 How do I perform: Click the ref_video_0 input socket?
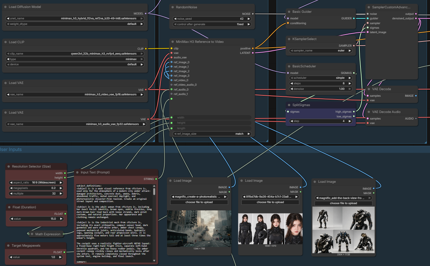coord(171,80)
